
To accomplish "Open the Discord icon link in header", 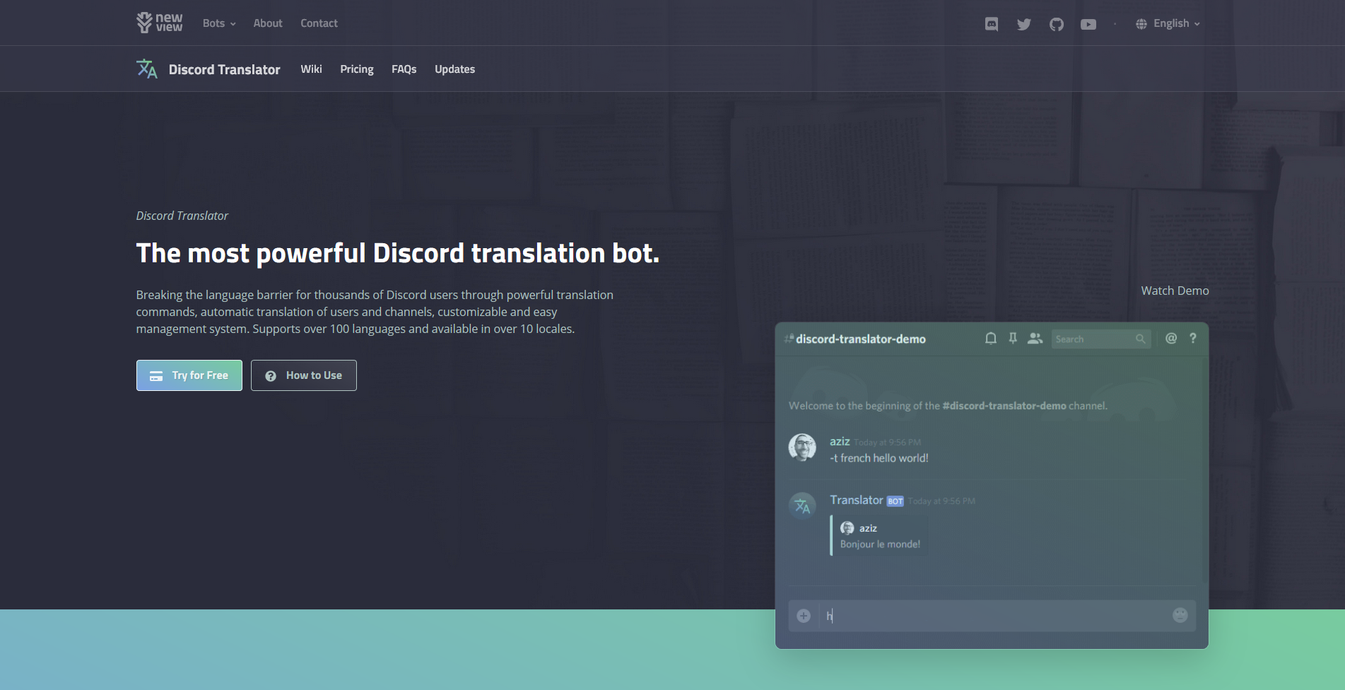I will point(992,24).
